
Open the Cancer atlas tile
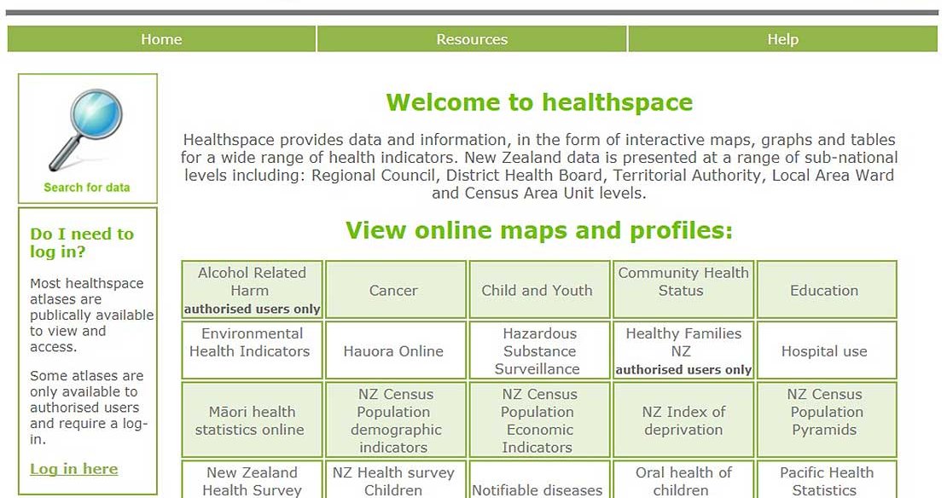393,291
